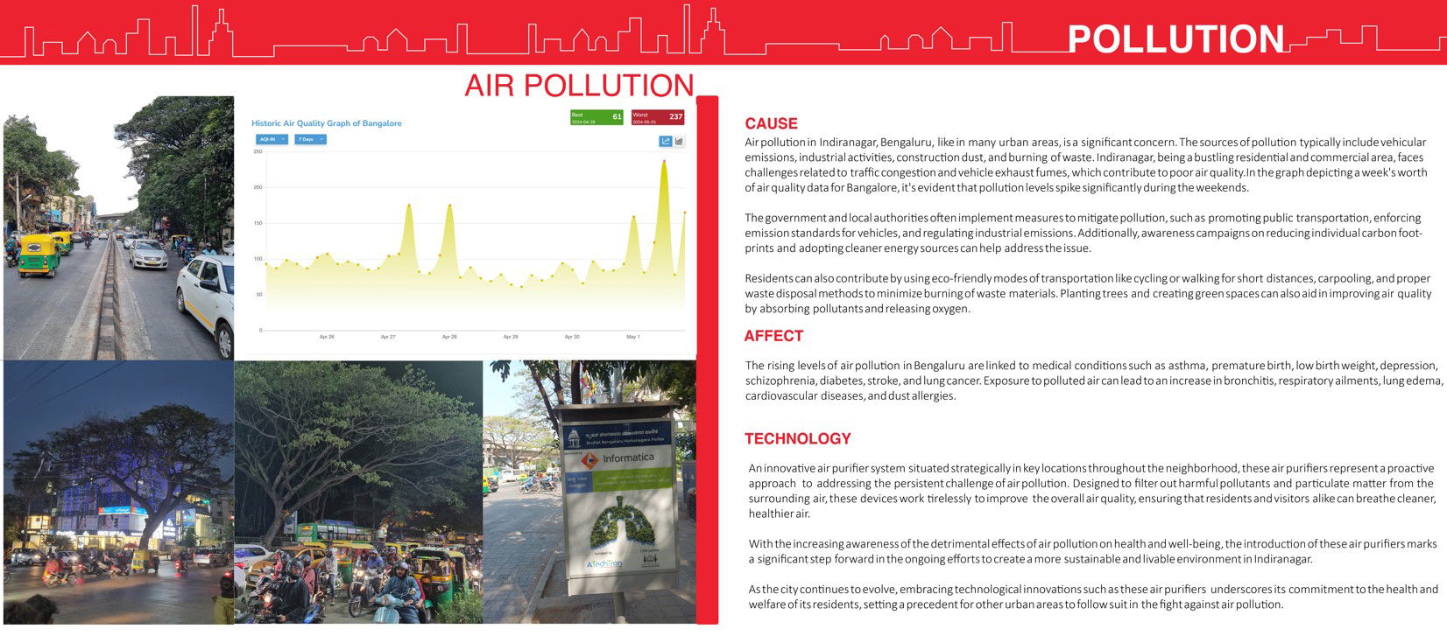Click the highest peak data point on graph
Screen dimensions: 1447x636
click(664, 162)
